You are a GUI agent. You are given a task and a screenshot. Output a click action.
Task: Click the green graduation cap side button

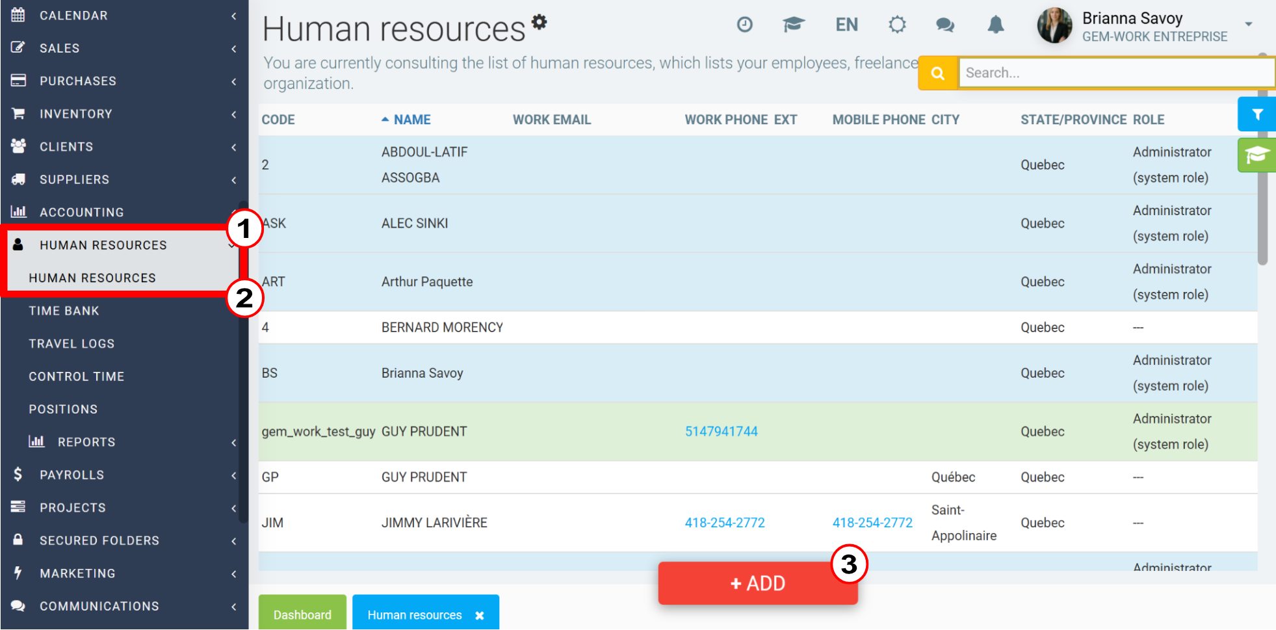(1257, 155)
